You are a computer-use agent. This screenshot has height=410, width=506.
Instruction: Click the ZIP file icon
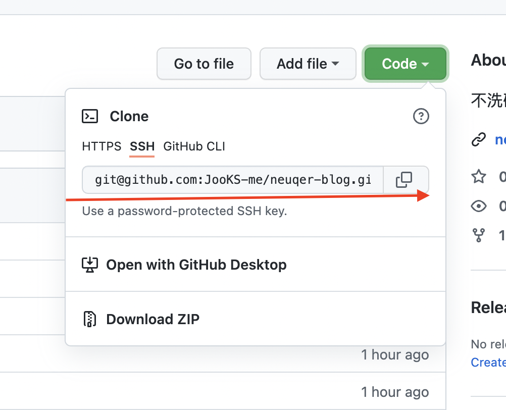pyautogui.click(x=90, y=319)
